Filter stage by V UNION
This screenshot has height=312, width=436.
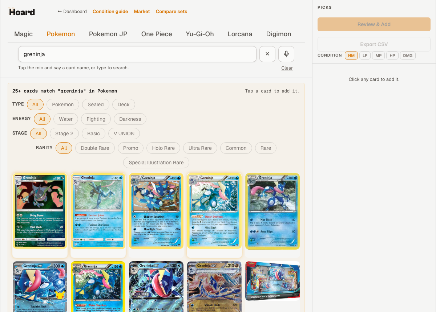tap(124, 134)
